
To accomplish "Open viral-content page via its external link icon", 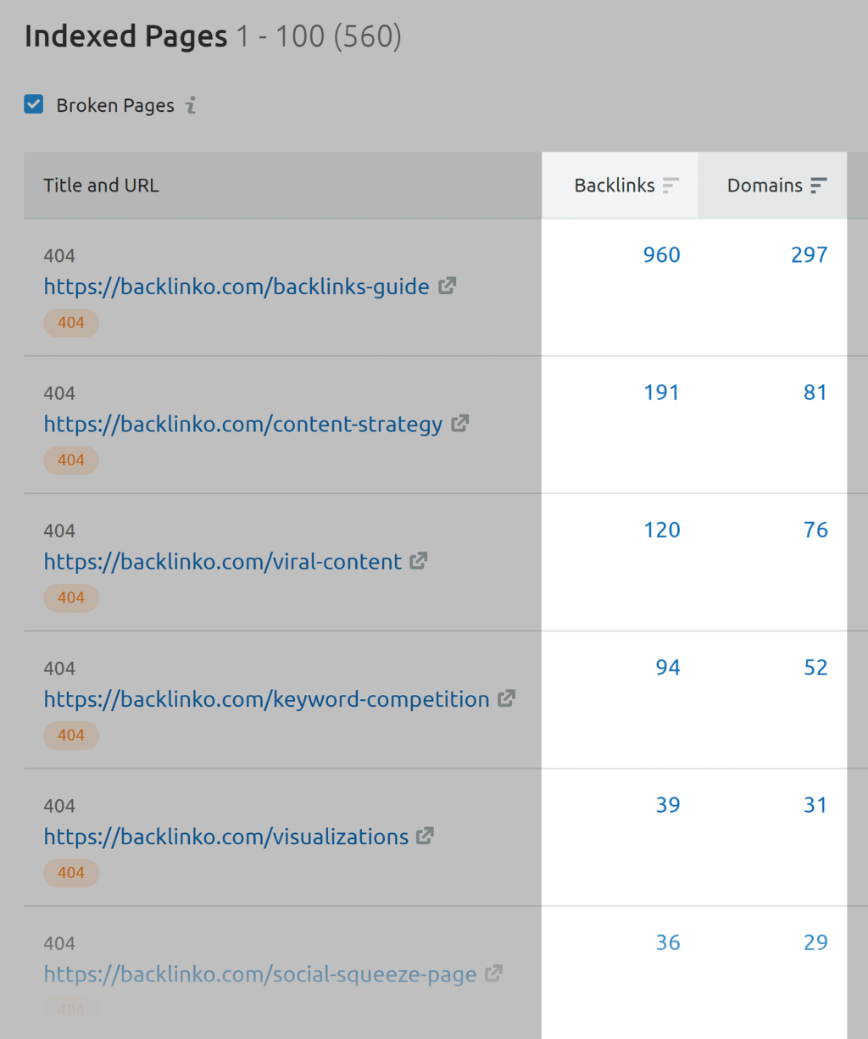I will [419, 561].
